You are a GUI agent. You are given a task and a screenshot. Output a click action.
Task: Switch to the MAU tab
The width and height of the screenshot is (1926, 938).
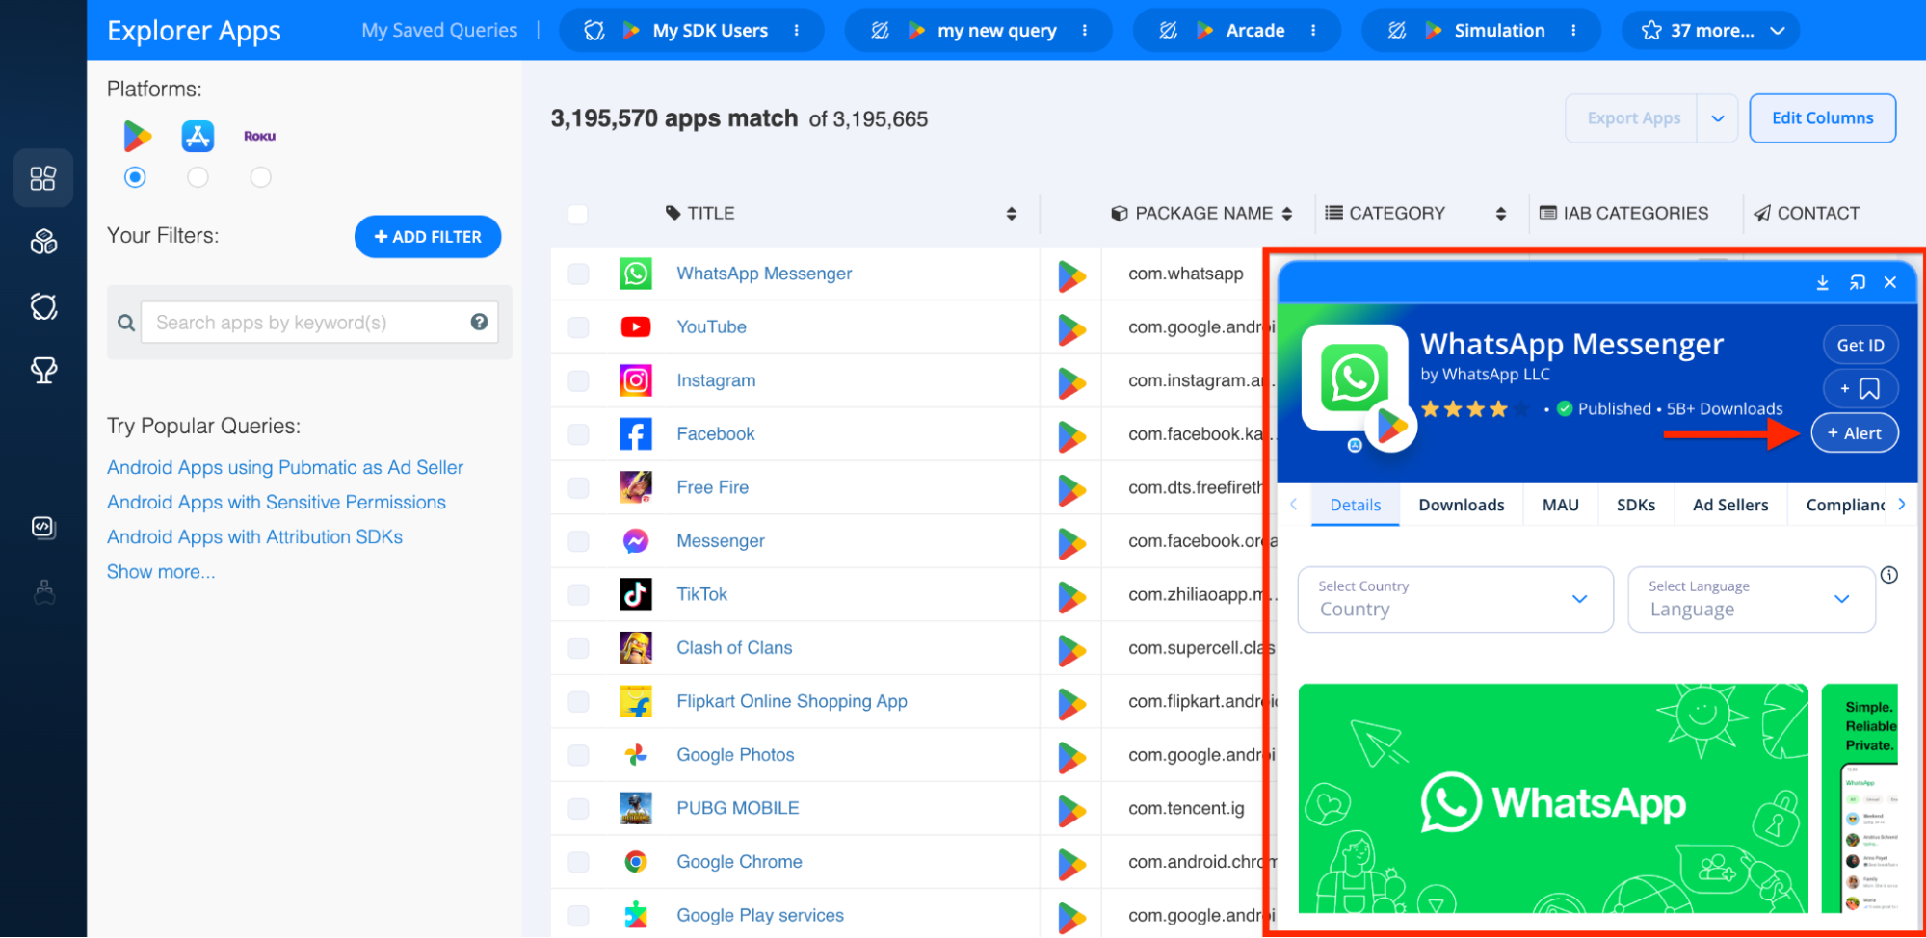pyautogui.click(x=1560, y=505)
